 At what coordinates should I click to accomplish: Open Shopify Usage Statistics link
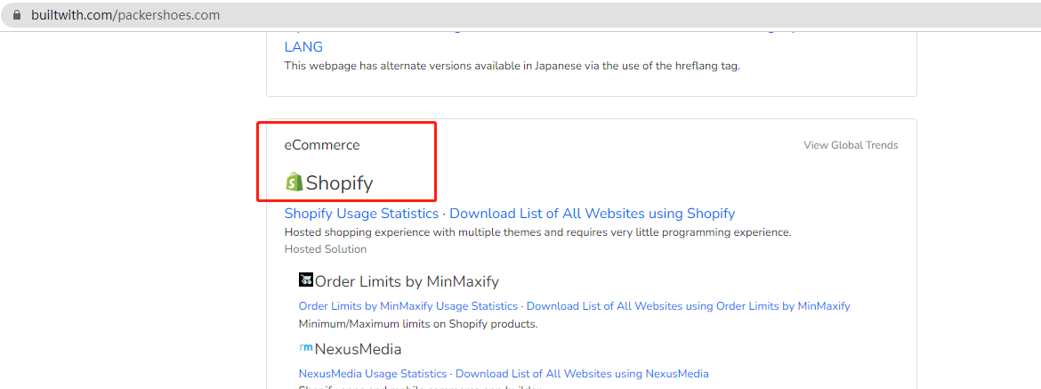(361, 214)
